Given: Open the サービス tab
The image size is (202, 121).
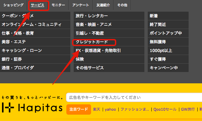Looking at the screenshot, I should 38,5.
